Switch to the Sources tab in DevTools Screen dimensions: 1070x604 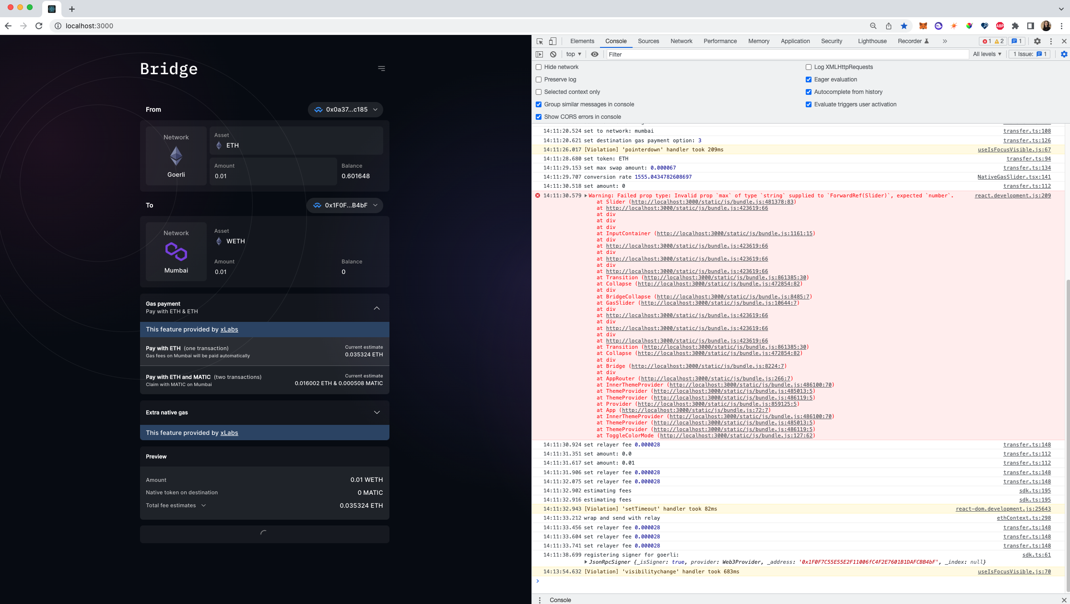[648, 41]
